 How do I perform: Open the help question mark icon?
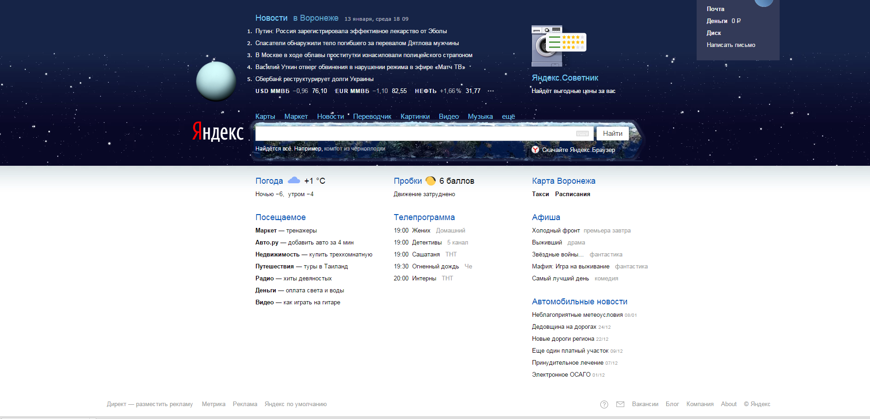coord(604,404)
